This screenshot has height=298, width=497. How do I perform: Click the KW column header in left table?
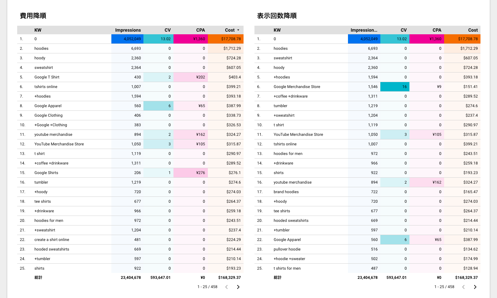[38, 30]
